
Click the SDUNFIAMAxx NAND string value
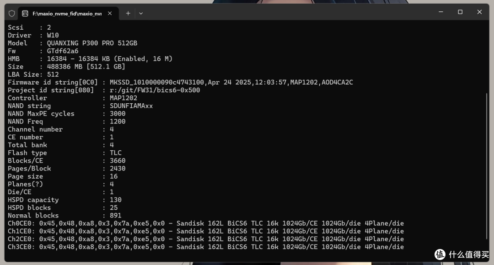pos(131,106)
